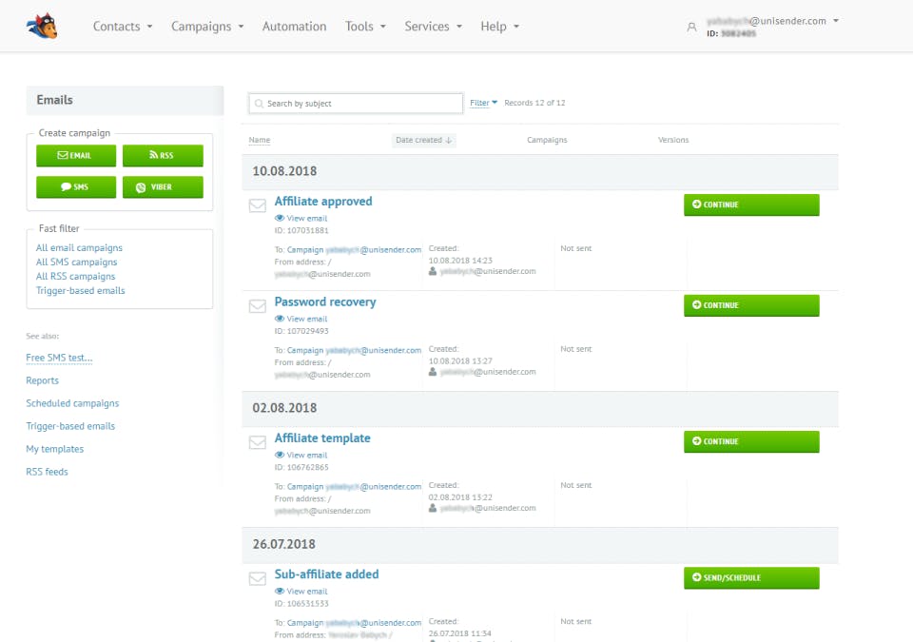
Task: Sort list by Date created column
Action: click(423, 140)
